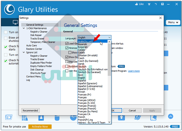Open the Learn more link
Image resolution: width=182 pixels, height=131 pixels.
click(x=134, y=71)
